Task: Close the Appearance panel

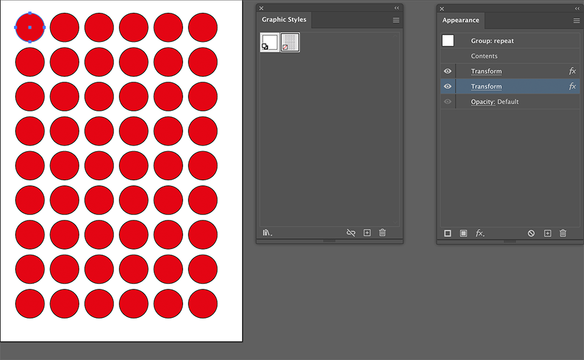Action: click(x=442, y=9)
